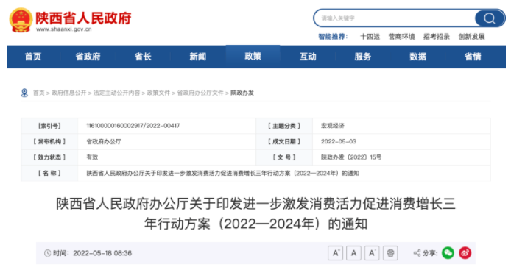Click the clock icon next to 时间
Screen dimensions: 511x270
pyautogui.click(x=48, y=253)
